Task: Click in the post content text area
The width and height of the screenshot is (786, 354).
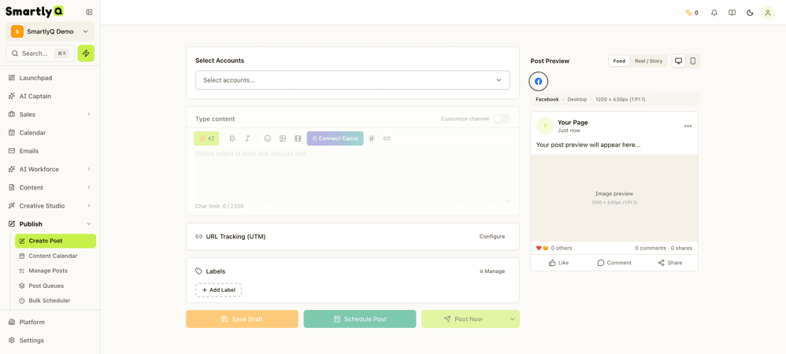Action: click(x=352, y=175)
